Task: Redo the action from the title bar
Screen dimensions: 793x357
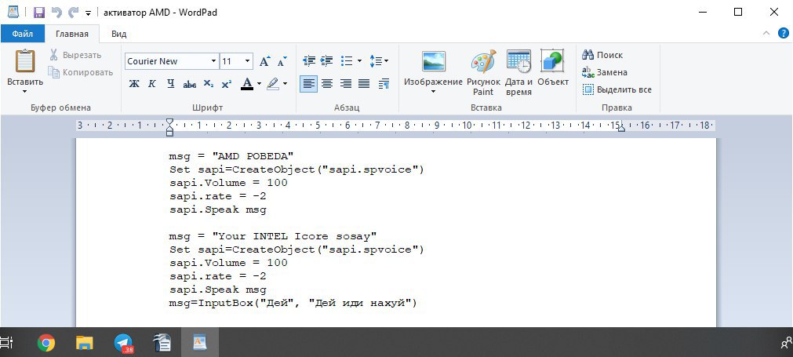Action: 74,12
